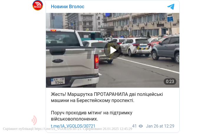
Task: Click the 0:23 video duration badge
Action: click(x=170, y=82)
